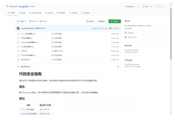175x121 pixels.
Task: Click the page's vertical scrollbar
Action: [x=171, y=34]
